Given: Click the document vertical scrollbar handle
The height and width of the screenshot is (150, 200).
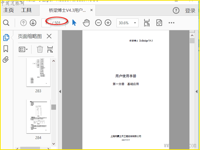Looking at the screenshot, I should tap(192, 41).
